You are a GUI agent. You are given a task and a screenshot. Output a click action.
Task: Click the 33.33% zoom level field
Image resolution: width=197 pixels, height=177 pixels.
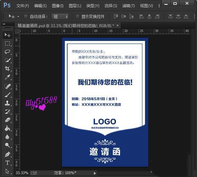coord(22,173)
